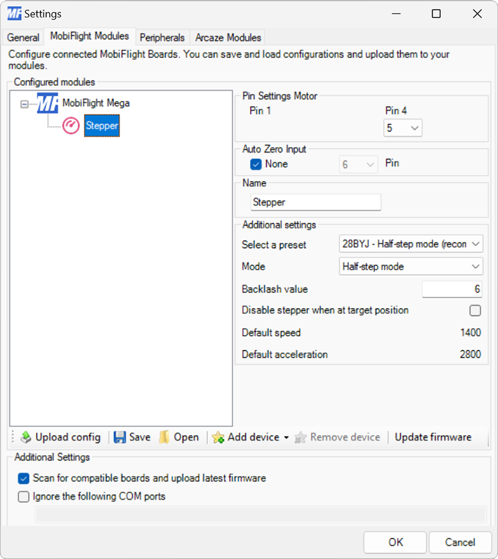Click the Upload config icon

[x=27, y=437]
